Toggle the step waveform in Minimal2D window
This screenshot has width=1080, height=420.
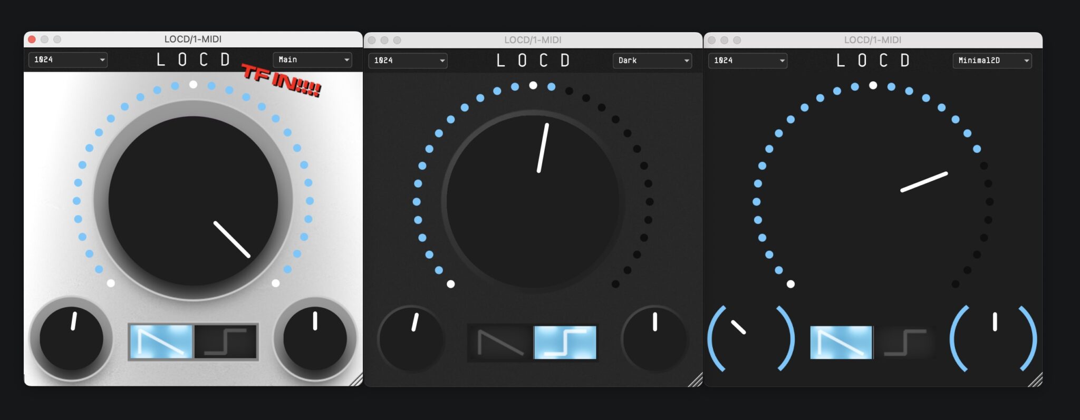point(905,343)
